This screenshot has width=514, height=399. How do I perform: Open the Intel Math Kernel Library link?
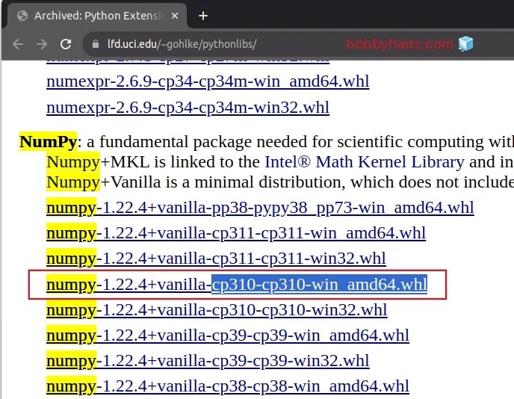pyautogui.click(x=365, y=161)
